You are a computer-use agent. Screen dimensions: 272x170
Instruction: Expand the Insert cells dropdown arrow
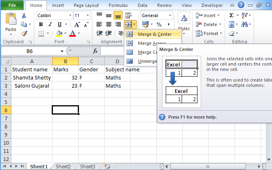218,15
